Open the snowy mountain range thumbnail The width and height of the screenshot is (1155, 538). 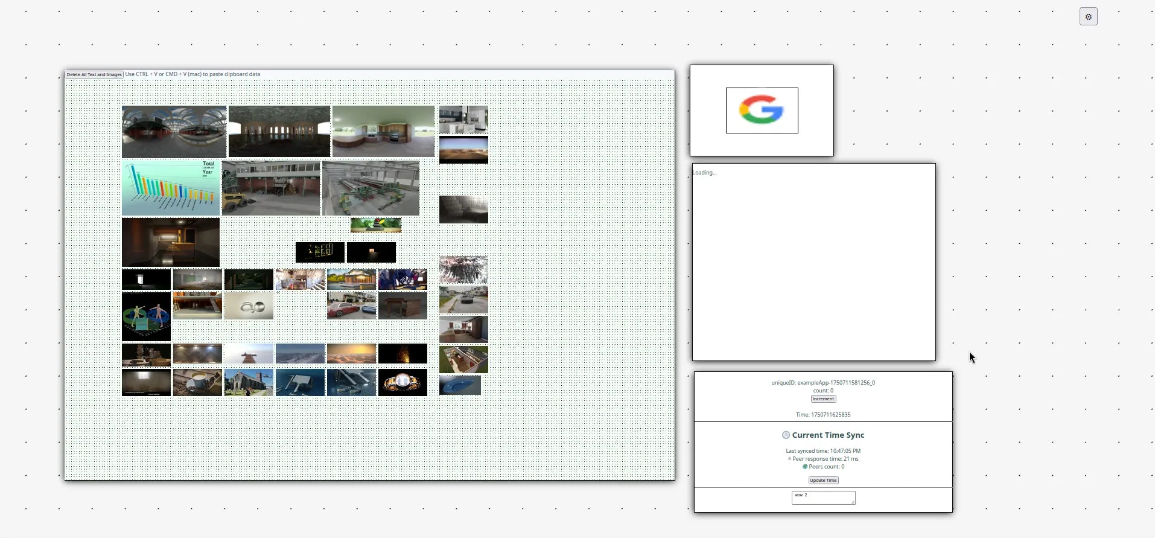click(x=300, y=354)
